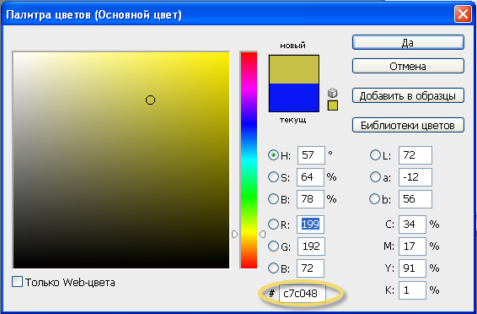Select the G green radio button
This screenshot has width=477, height=314.
tap(273, 246)
